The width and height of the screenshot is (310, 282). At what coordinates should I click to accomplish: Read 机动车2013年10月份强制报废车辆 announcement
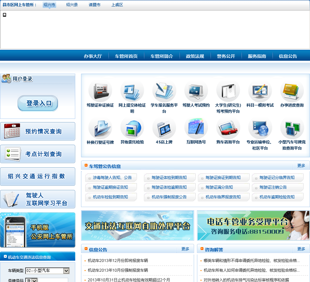(x=118, y=270)
